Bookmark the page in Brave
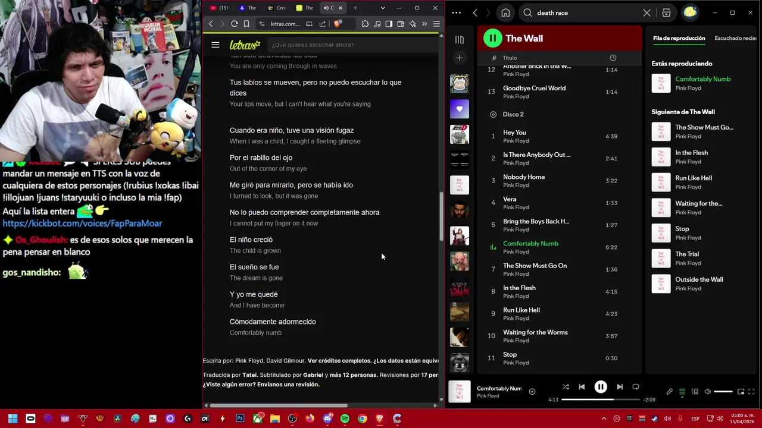This screenshot has width=762, height=428. (x=246, y=24)
